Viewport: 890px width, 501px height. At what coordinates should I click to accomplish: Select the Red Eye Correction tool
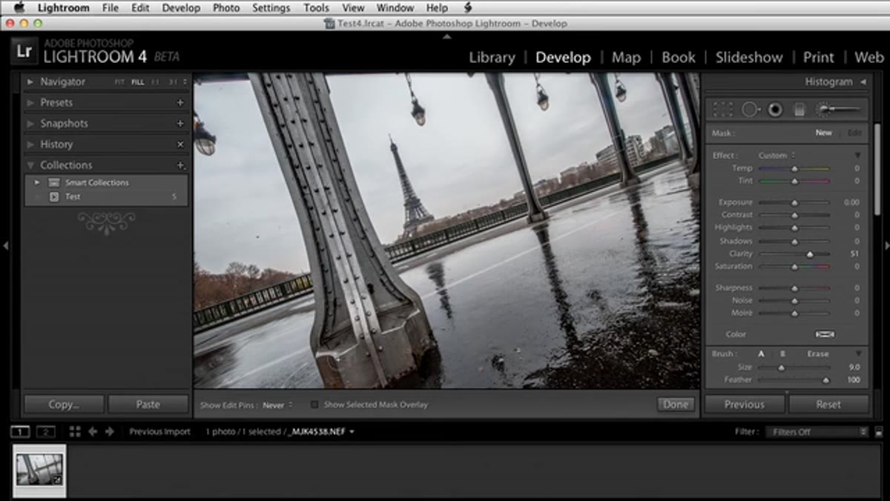775,110
